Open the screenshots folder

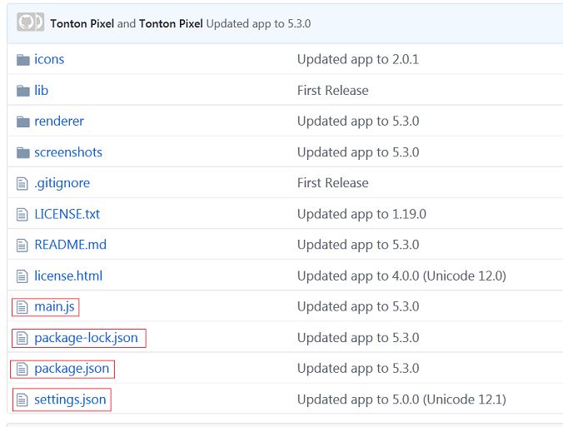click(x=68, y=152)
